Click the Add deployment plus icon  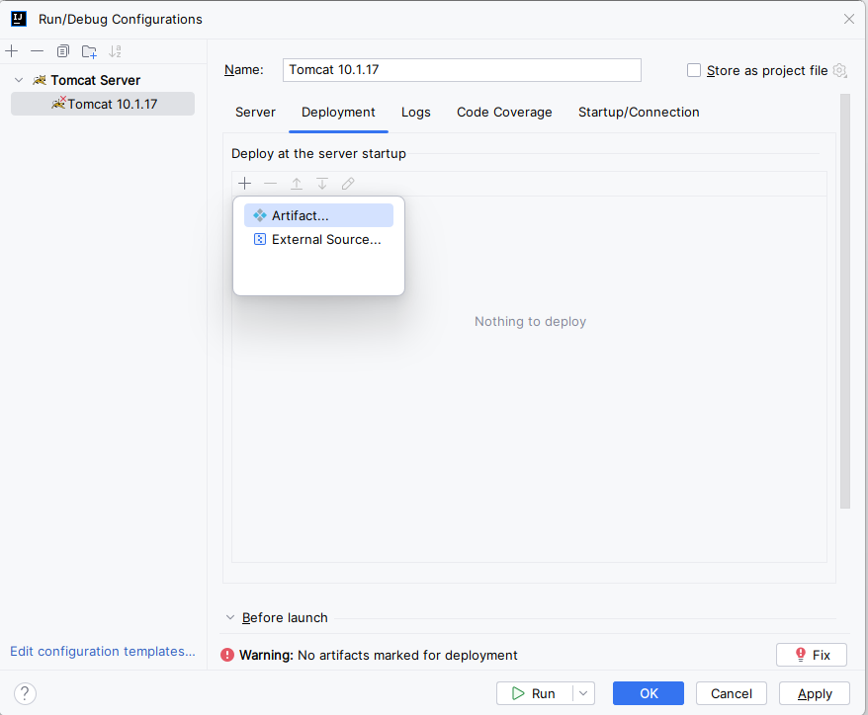point(244,184)
